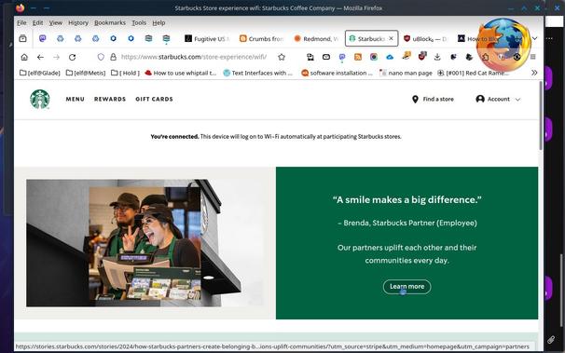Screen dimensions: 565x353
Task: Open software installation bookmark
Action: pyautogui.click(x=337, y=73)
